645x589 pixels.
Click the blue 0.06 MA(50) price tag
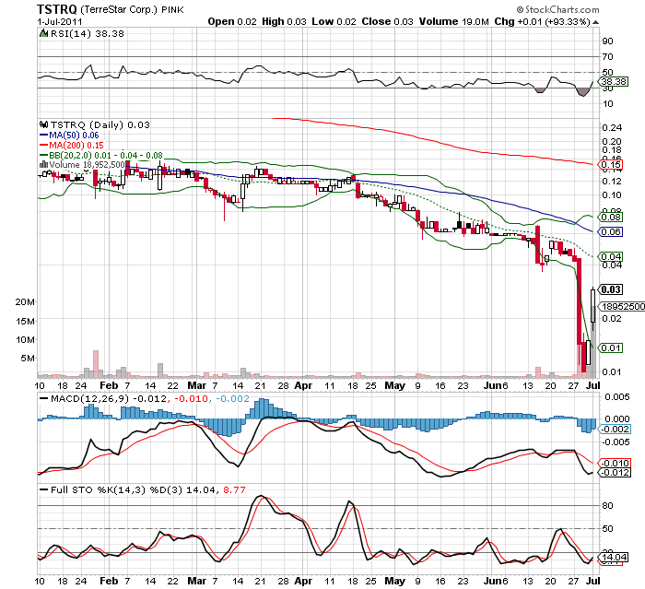(x=610, y=231)
